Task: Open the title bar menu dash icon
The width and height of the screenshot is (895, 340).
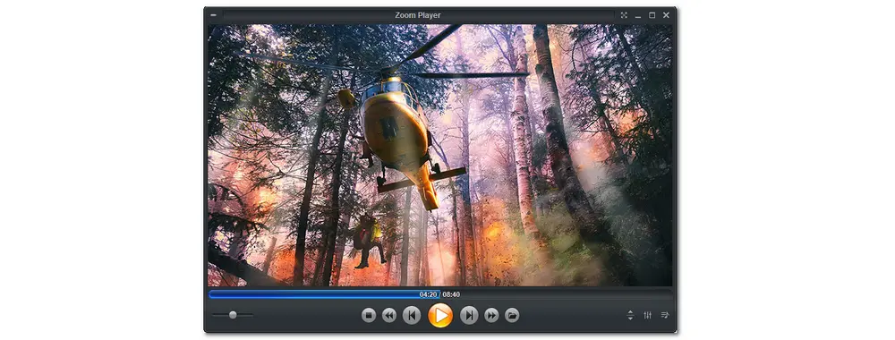Action: pyautogui.click(x=214, y=15)
